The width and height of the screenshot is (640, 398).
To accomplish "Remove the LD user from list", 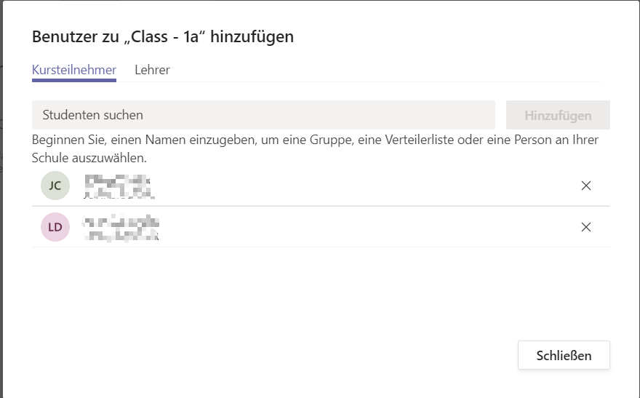I will click(585, 227).
